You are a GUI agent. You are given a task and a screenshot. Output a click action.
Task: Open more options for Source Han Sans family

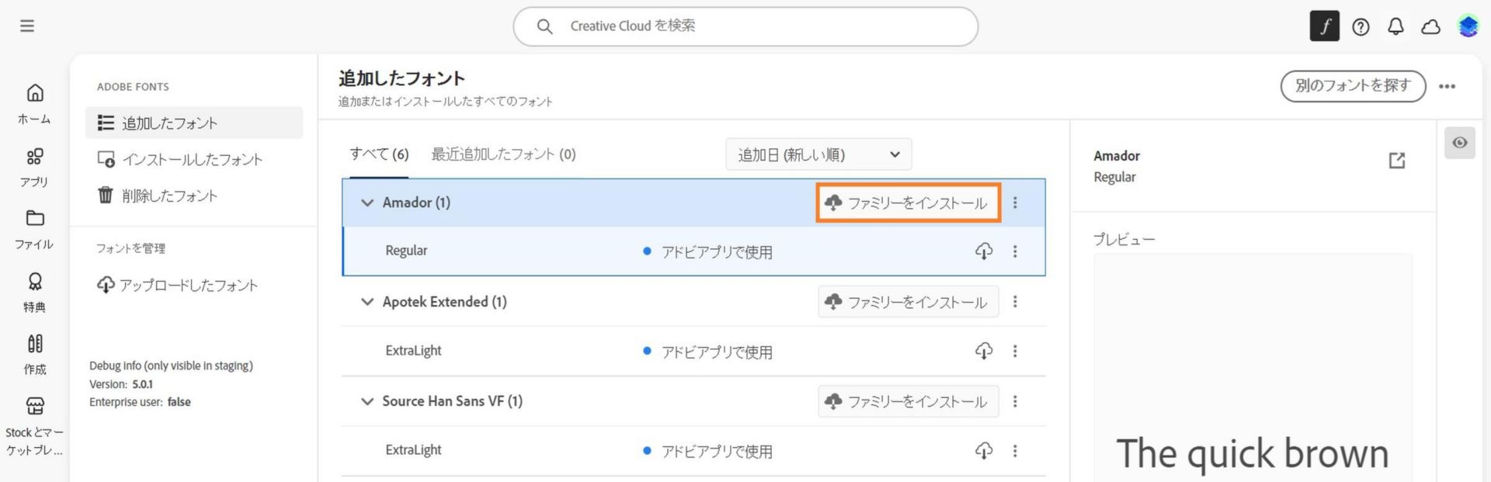click(x=1015, y=401)
